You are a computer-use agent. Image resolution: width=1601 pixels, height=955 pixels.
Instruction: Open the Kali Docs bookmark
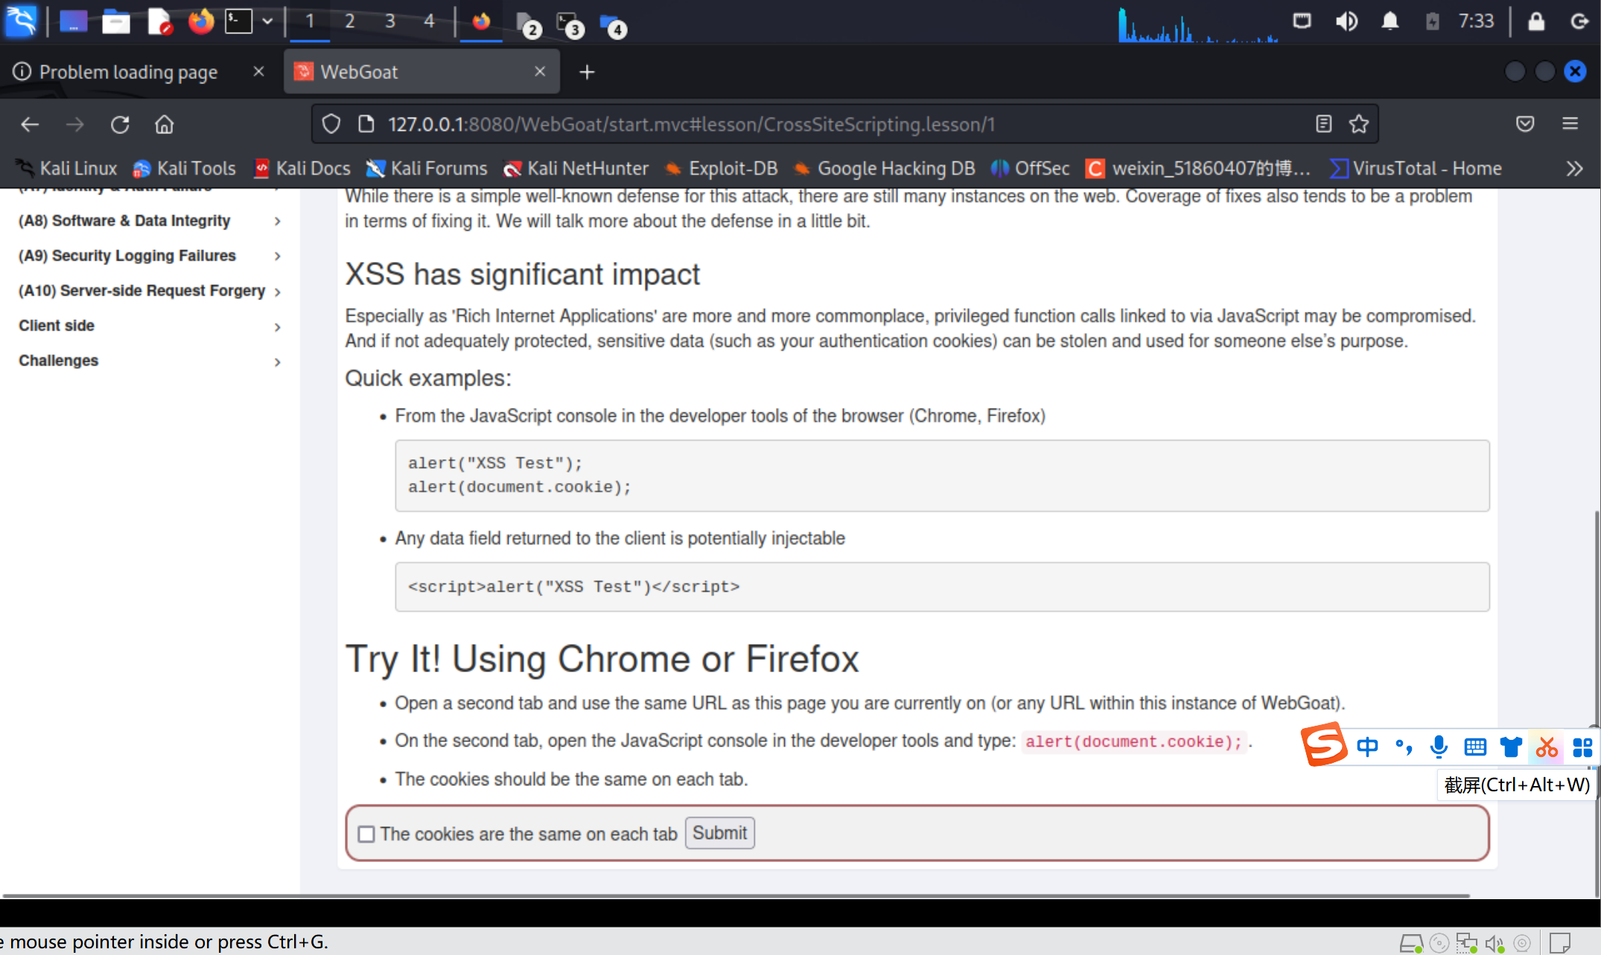click(302, 169)
